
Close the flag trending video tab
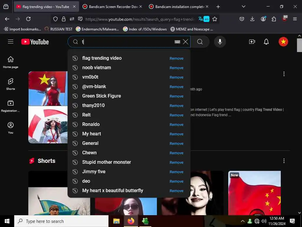[x=74, y=7]
